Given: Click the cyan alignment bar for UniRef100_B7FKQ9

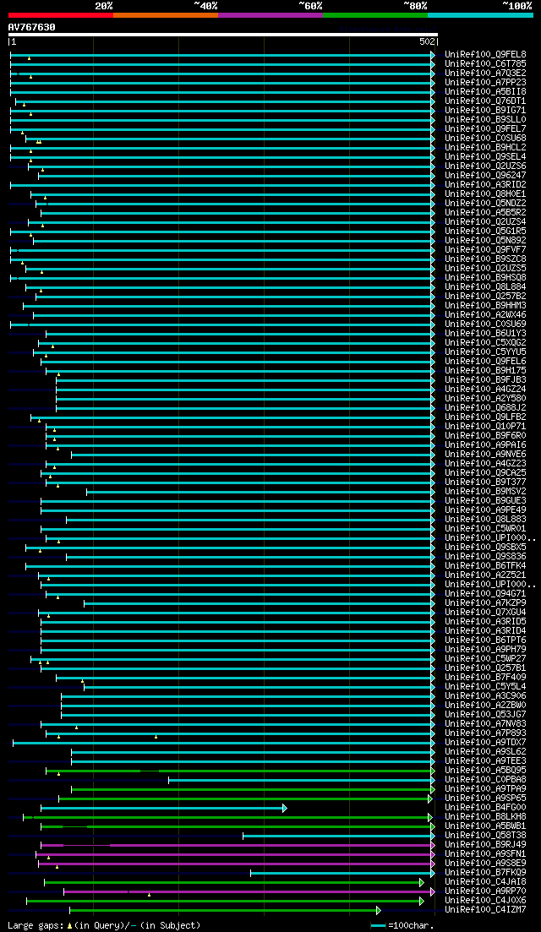Looking at the screenshot, I should 343,873.
